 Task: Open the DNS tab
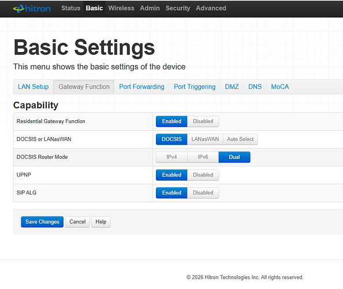(x=255, y=87)
